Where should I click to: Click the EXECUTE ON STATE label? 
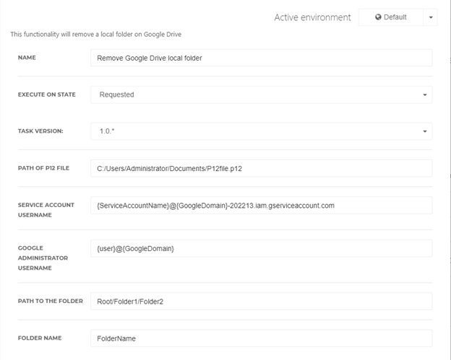click(x=46, y=95)
